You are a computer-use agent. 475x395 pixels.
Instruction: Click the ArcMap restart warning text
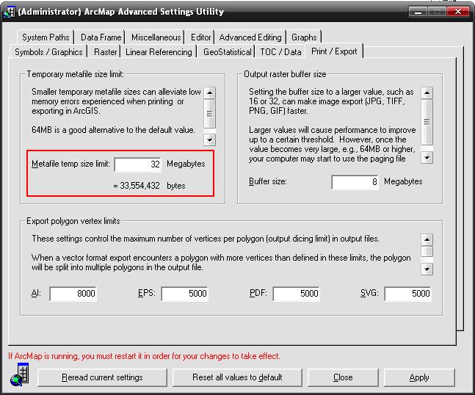click(144, 356)
